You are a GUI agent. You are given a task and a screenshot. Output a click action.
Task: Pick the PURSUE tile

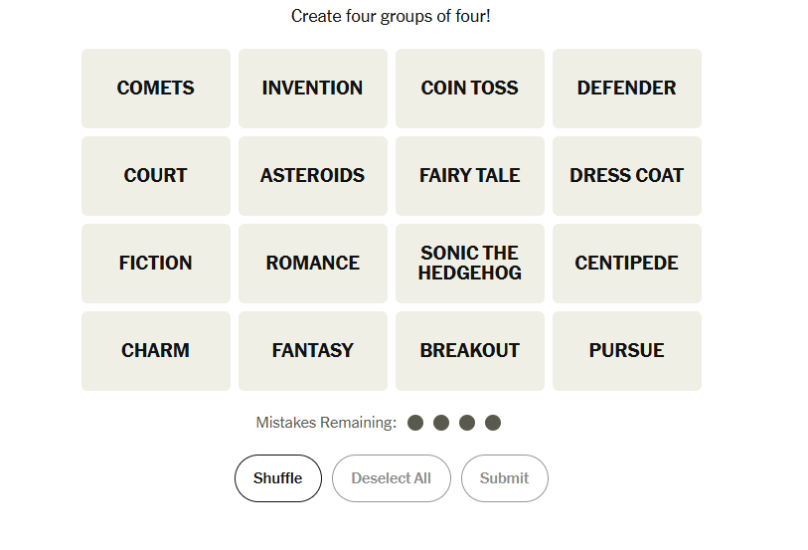(627, 351)
